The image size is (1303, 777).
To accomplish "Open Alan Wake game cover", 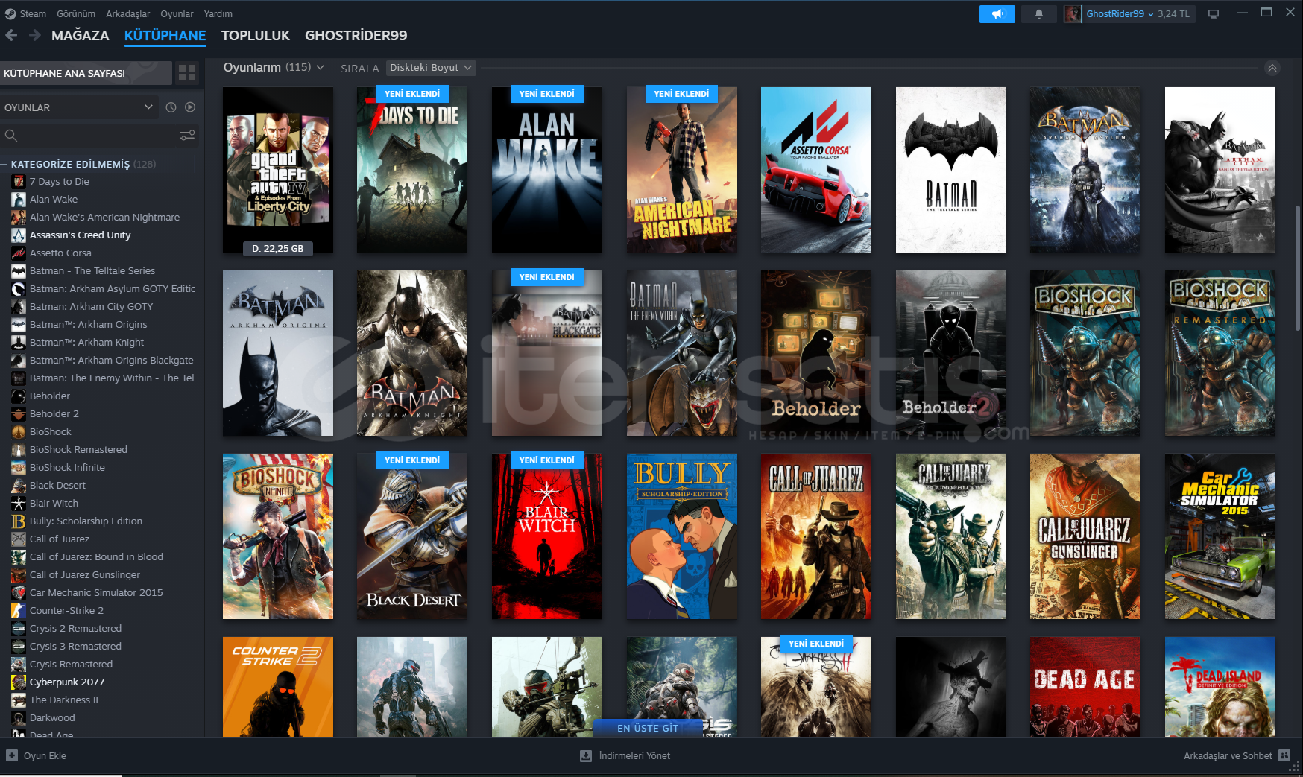I will tap(547, 170).
